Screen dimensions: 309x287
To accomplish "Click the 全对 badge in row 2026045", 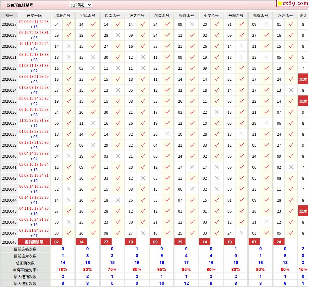I will coord(303,211).
